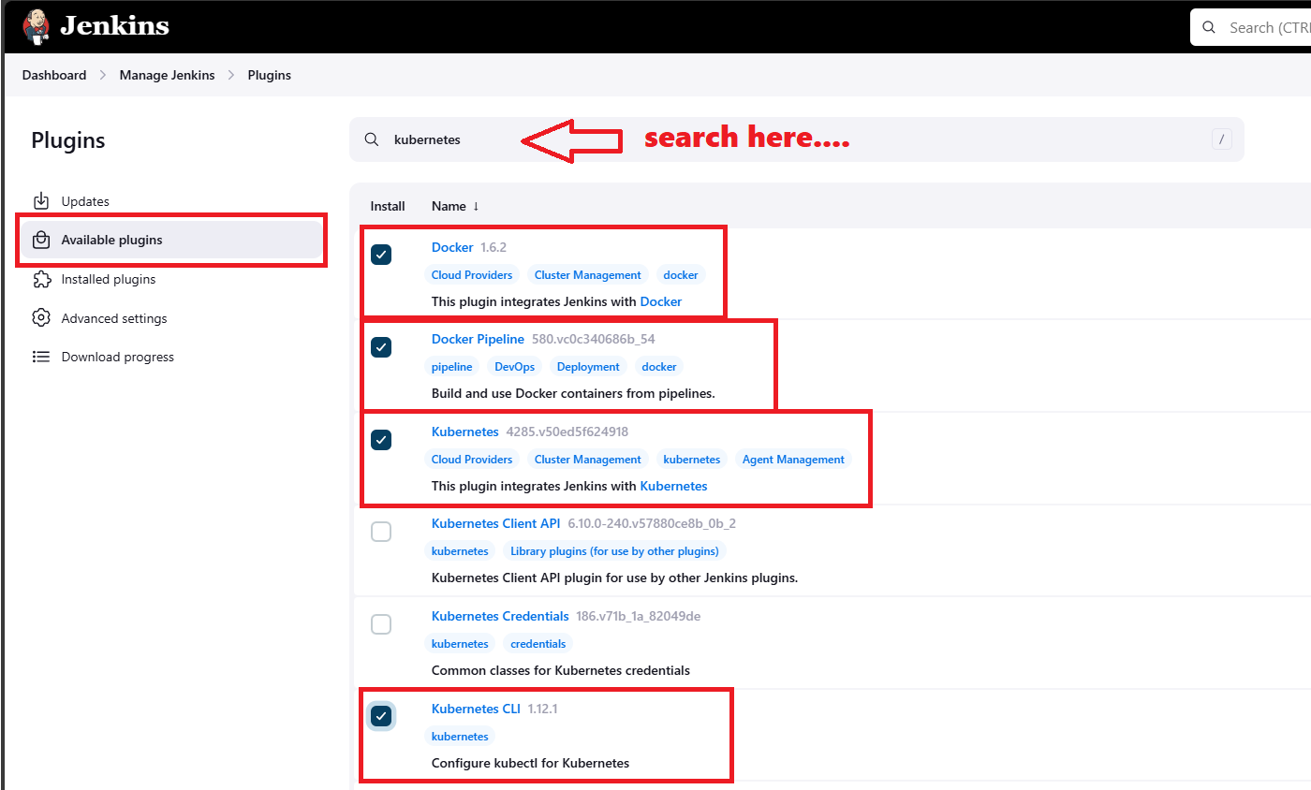Click the Plugins breadcrumb
The image size is (1311, 790).
tap(270, 75)
